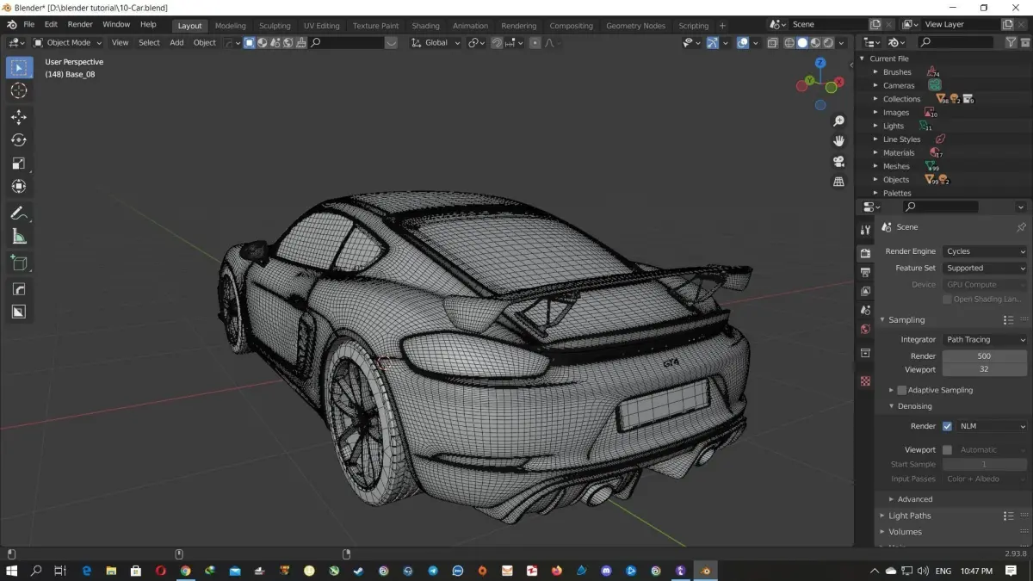
Task: Open the viewport Add menu
Action: (x=176, y=42)
